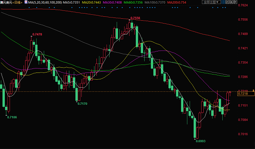Click the second playback-style icon in top toolbar

228,2
